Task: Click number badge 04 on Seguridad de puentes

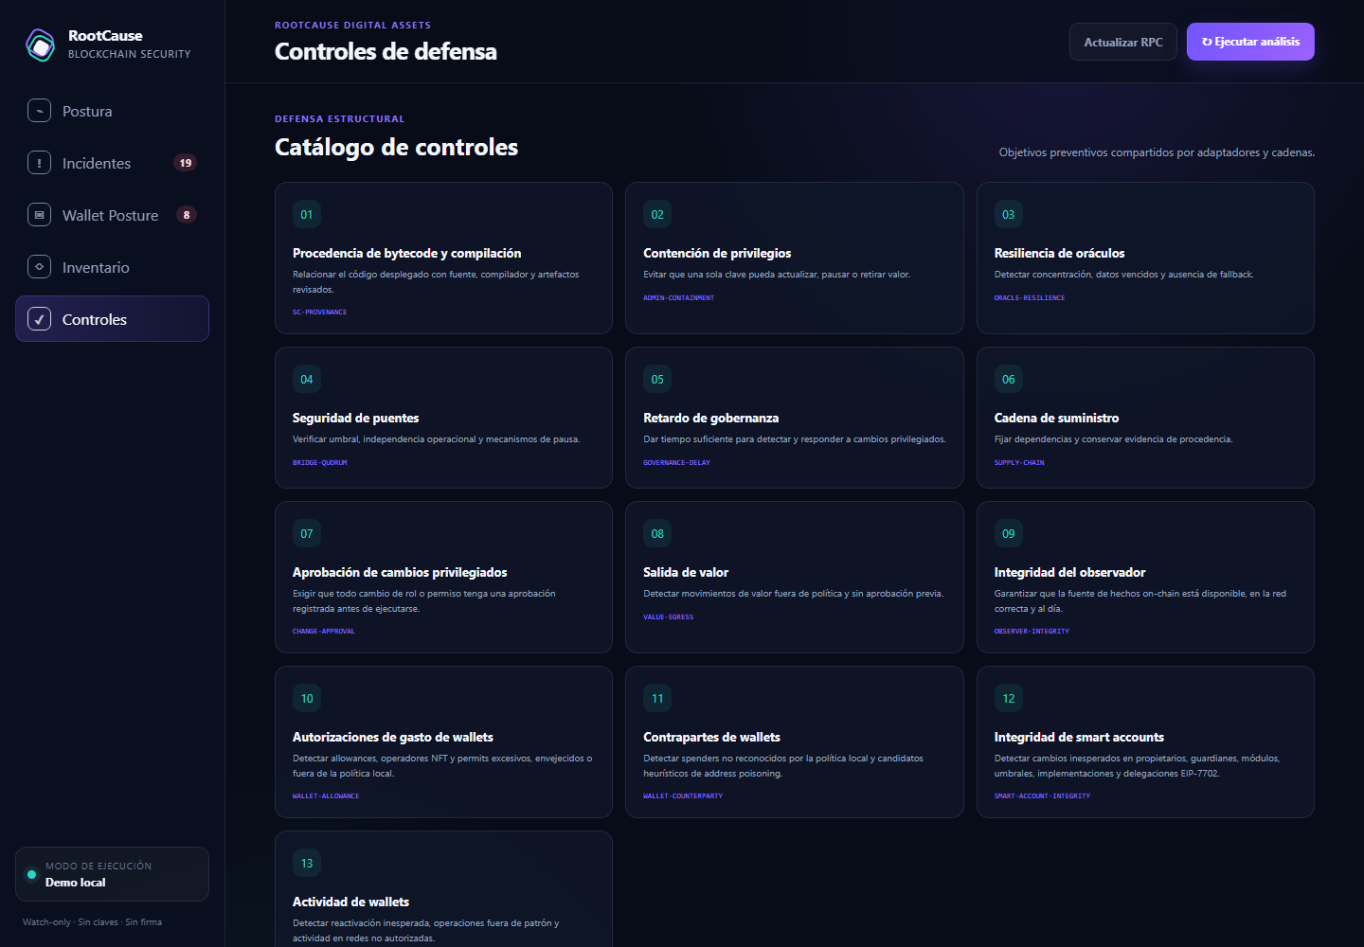Action: pos(307,380)
